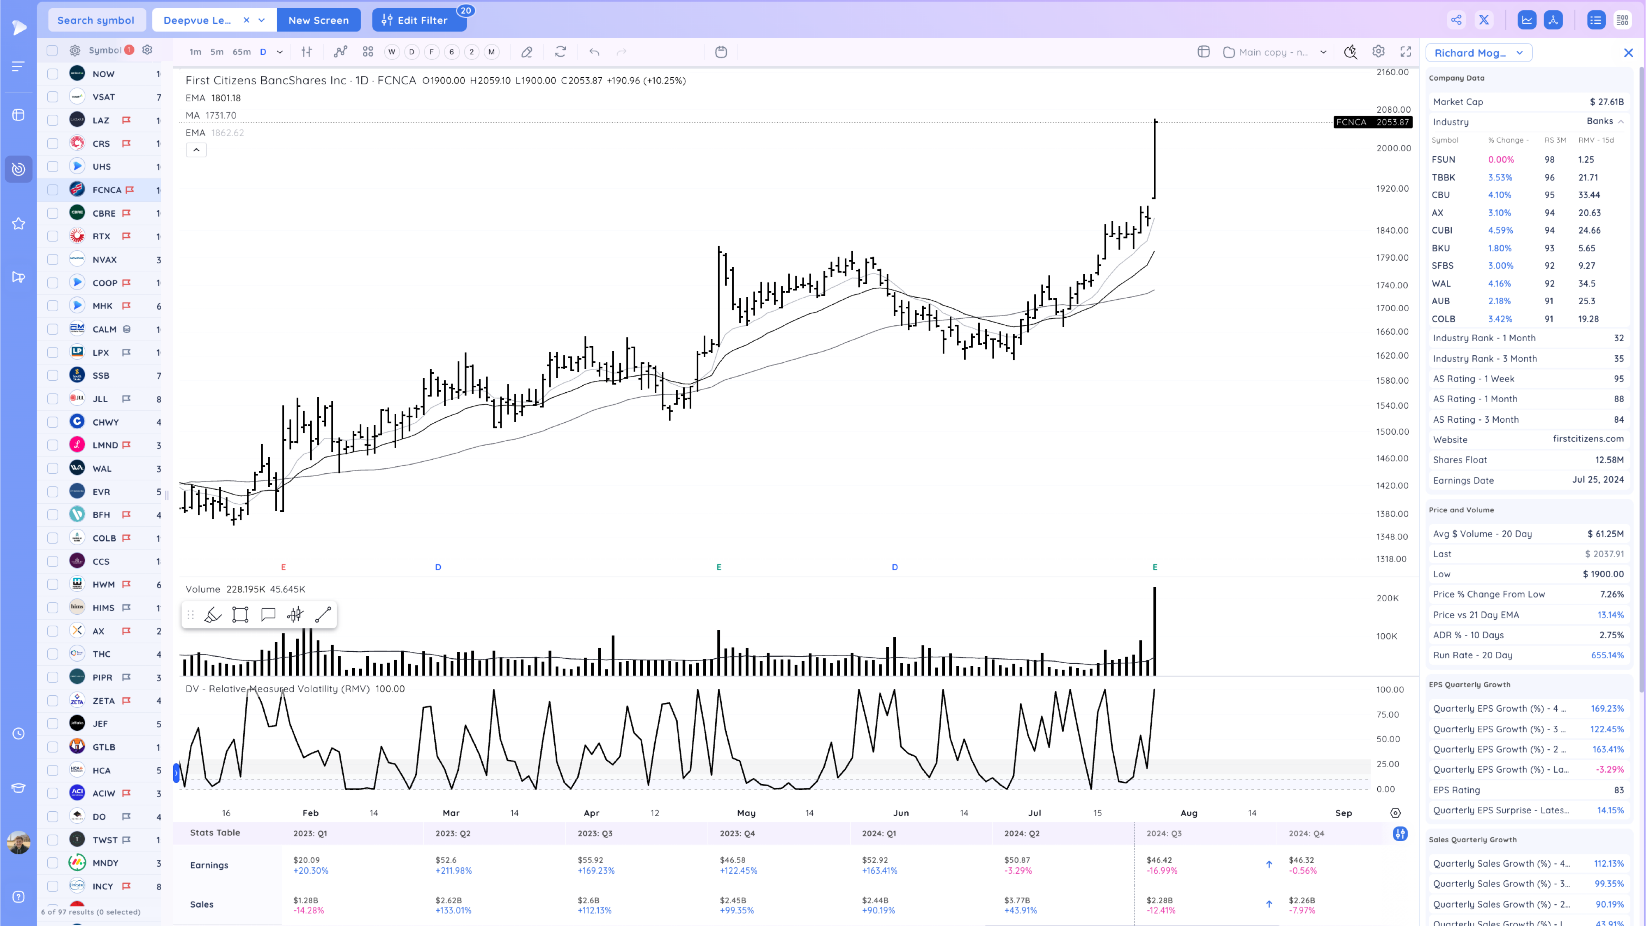Click the undo arrow in the chart toolbar
This screenshot has width=1646, height=926.
(594, 52)
